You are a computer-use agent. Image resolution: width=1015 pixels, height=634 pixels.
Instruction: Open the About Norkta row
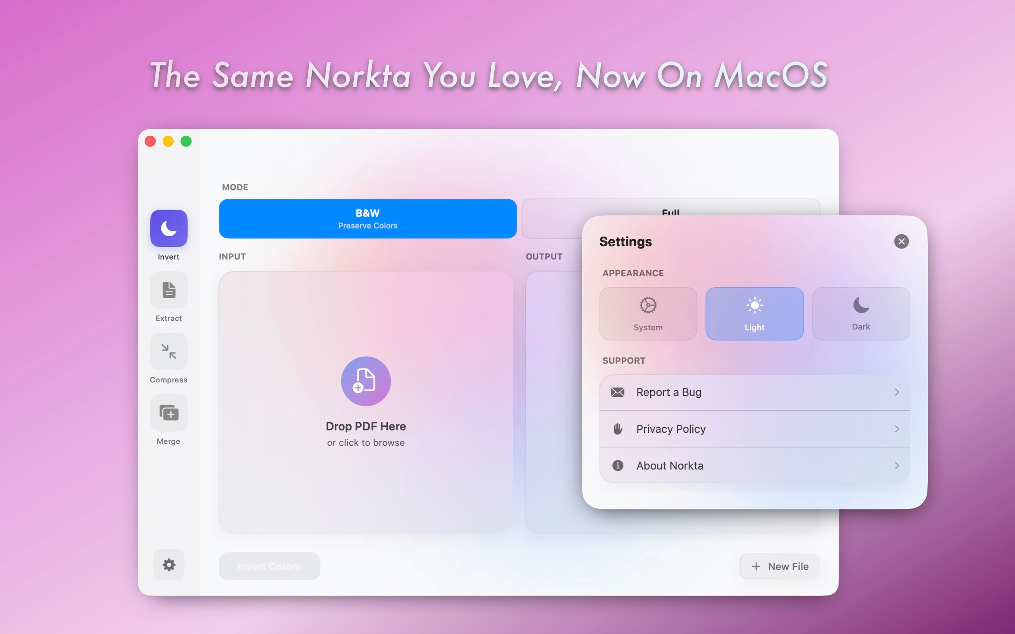[x=755, y=466]
